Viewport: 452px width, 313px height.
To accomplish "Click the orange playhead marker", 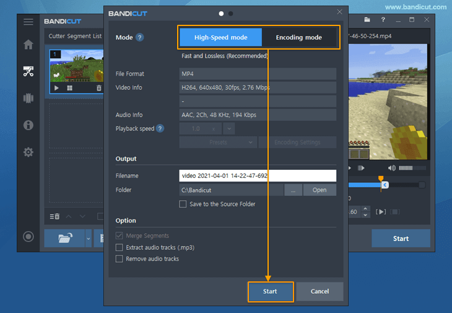I will point(381,179).
